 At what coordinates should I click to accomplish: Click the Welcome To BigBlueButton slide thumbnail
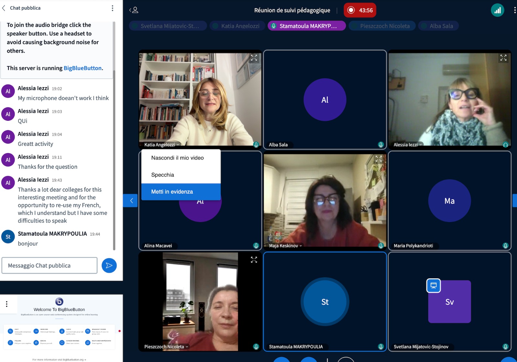click(x=61, y=328)
